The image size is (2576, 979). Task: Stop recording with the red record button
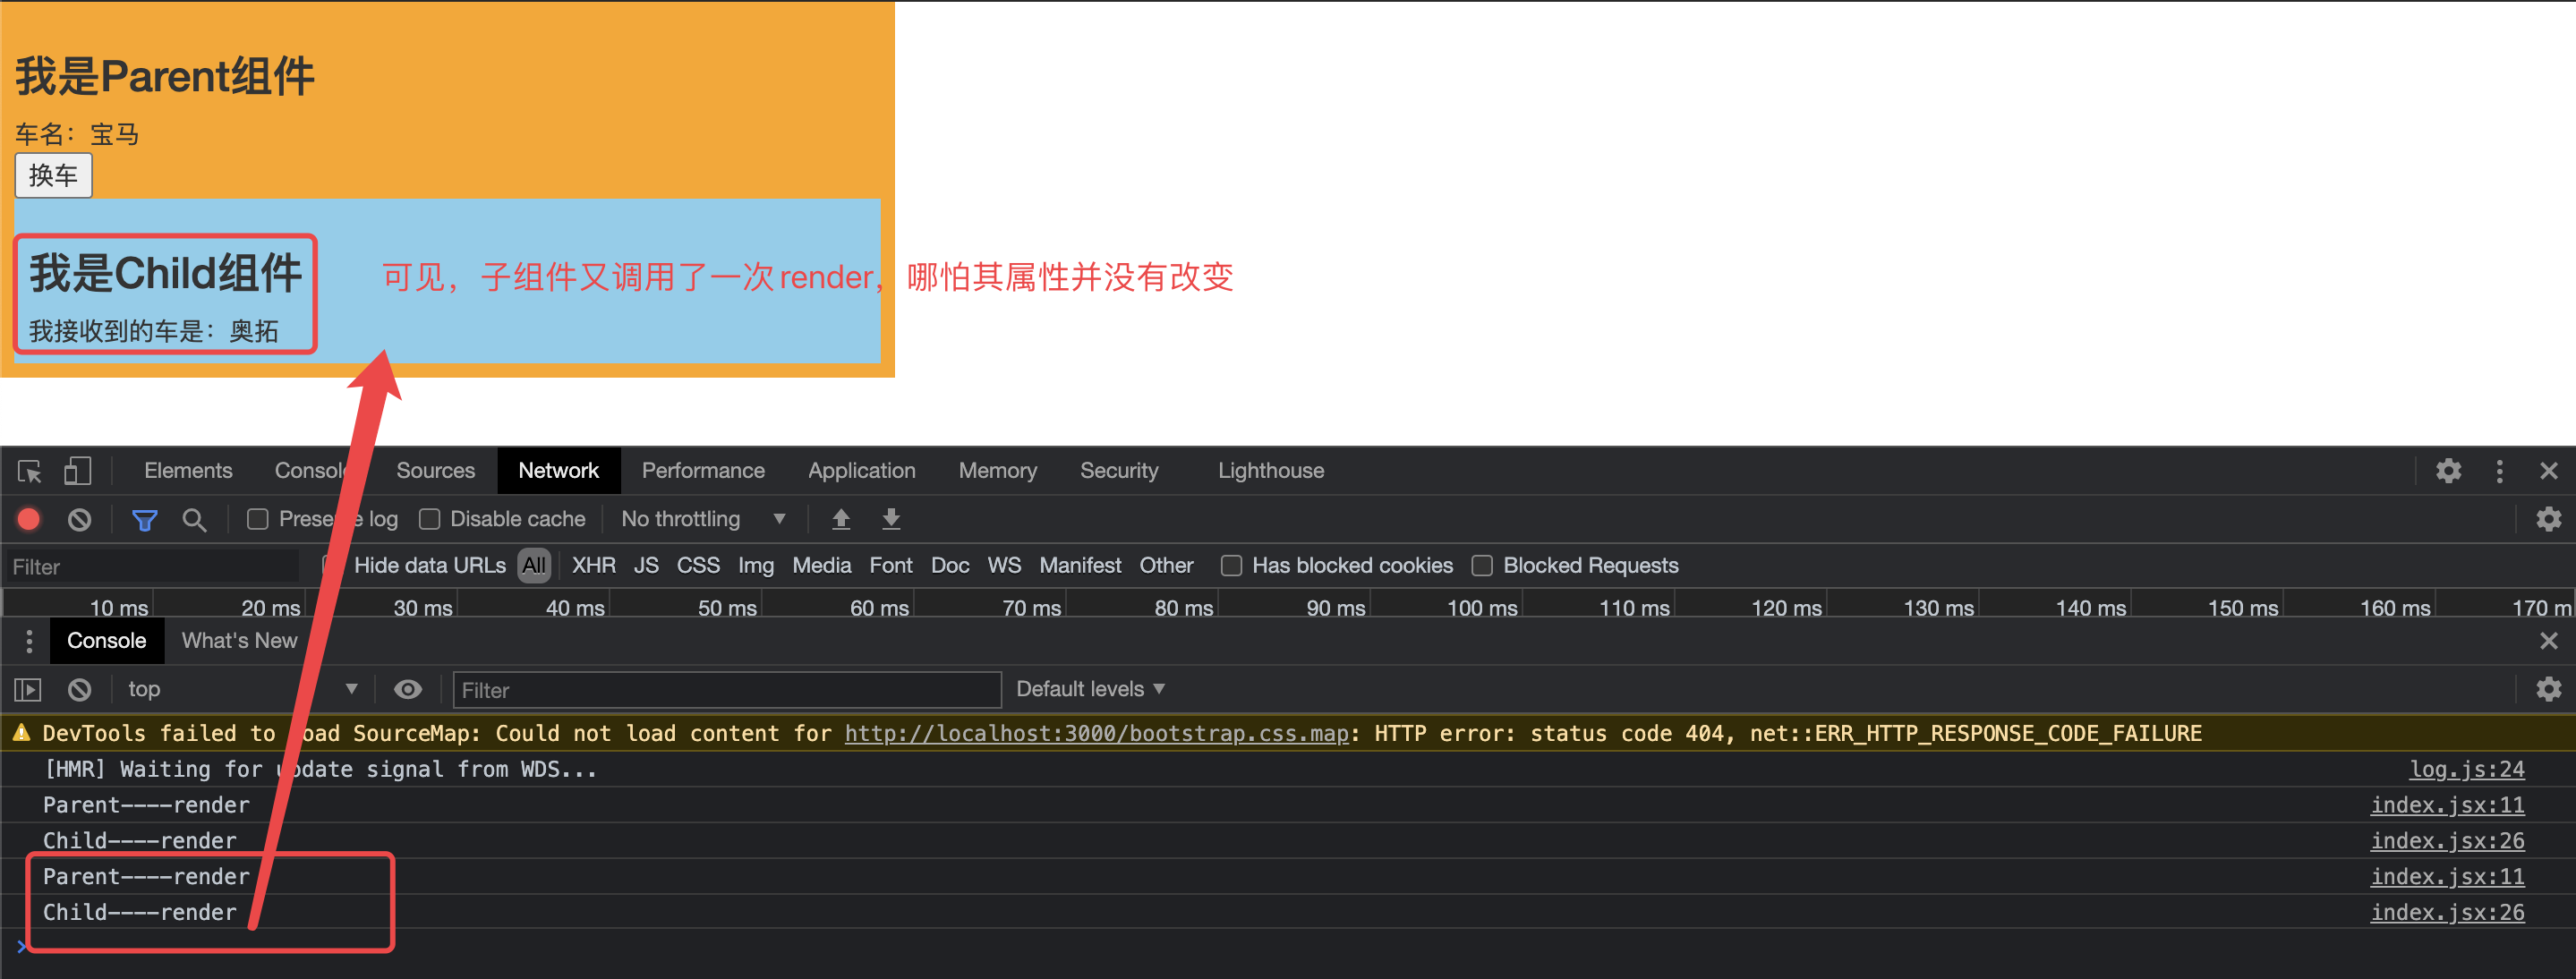(x=29, y=519)
